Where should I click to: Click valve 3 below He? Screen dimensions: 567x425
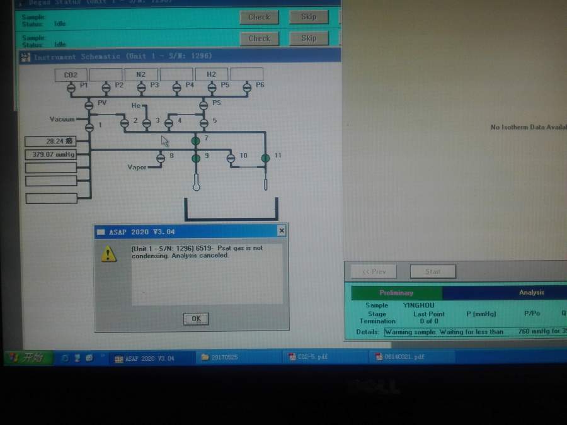tap(146, 123)
